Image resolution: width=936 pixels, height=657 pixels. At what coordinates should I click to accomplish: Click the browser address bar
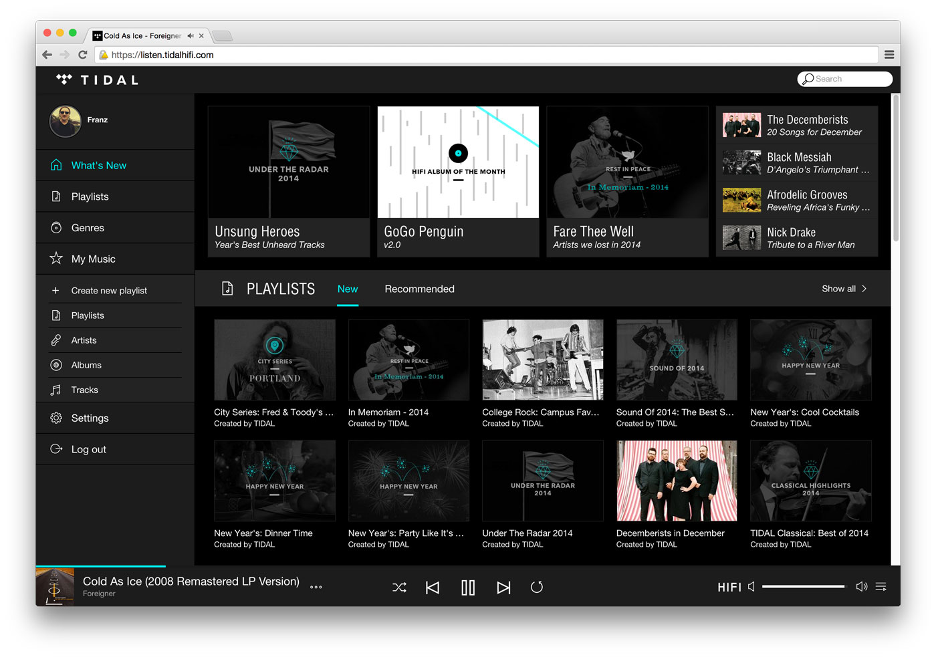[487, 55]
